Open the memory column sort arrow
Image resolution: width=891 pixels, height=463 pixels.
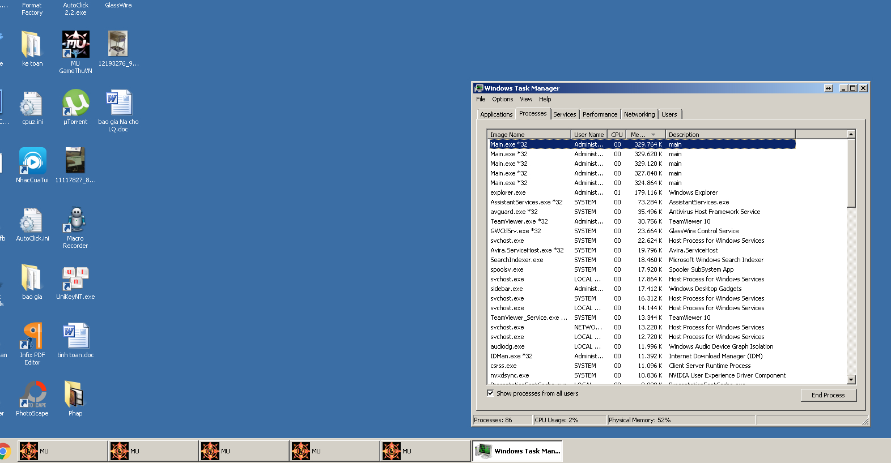point(653,135)
